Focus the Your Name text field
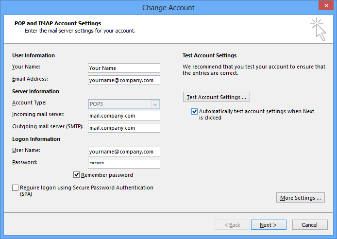The width and height of the screenshot is (337, 239). [x=124, y=68]
